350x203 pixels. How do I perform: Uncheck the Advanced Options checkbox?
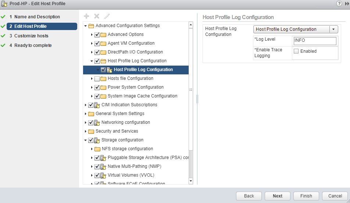97,34
